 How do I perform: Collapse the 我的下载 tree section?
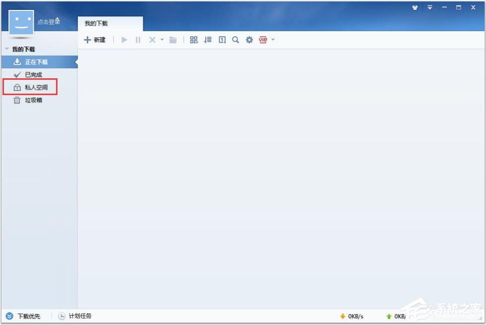[x=7, y=49]
